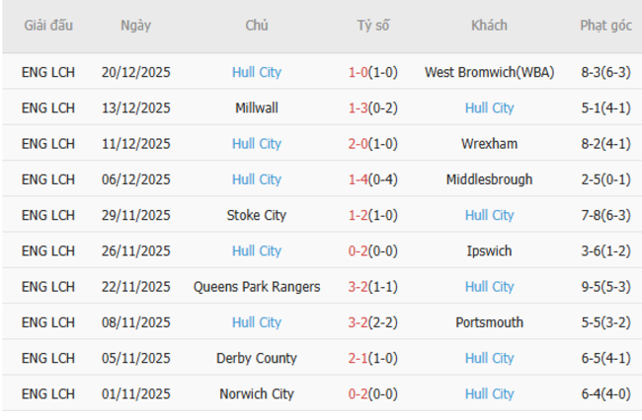Open West Bromwich(WBA) team link
This screenshot has width=642, height=420.
[489, 72]
